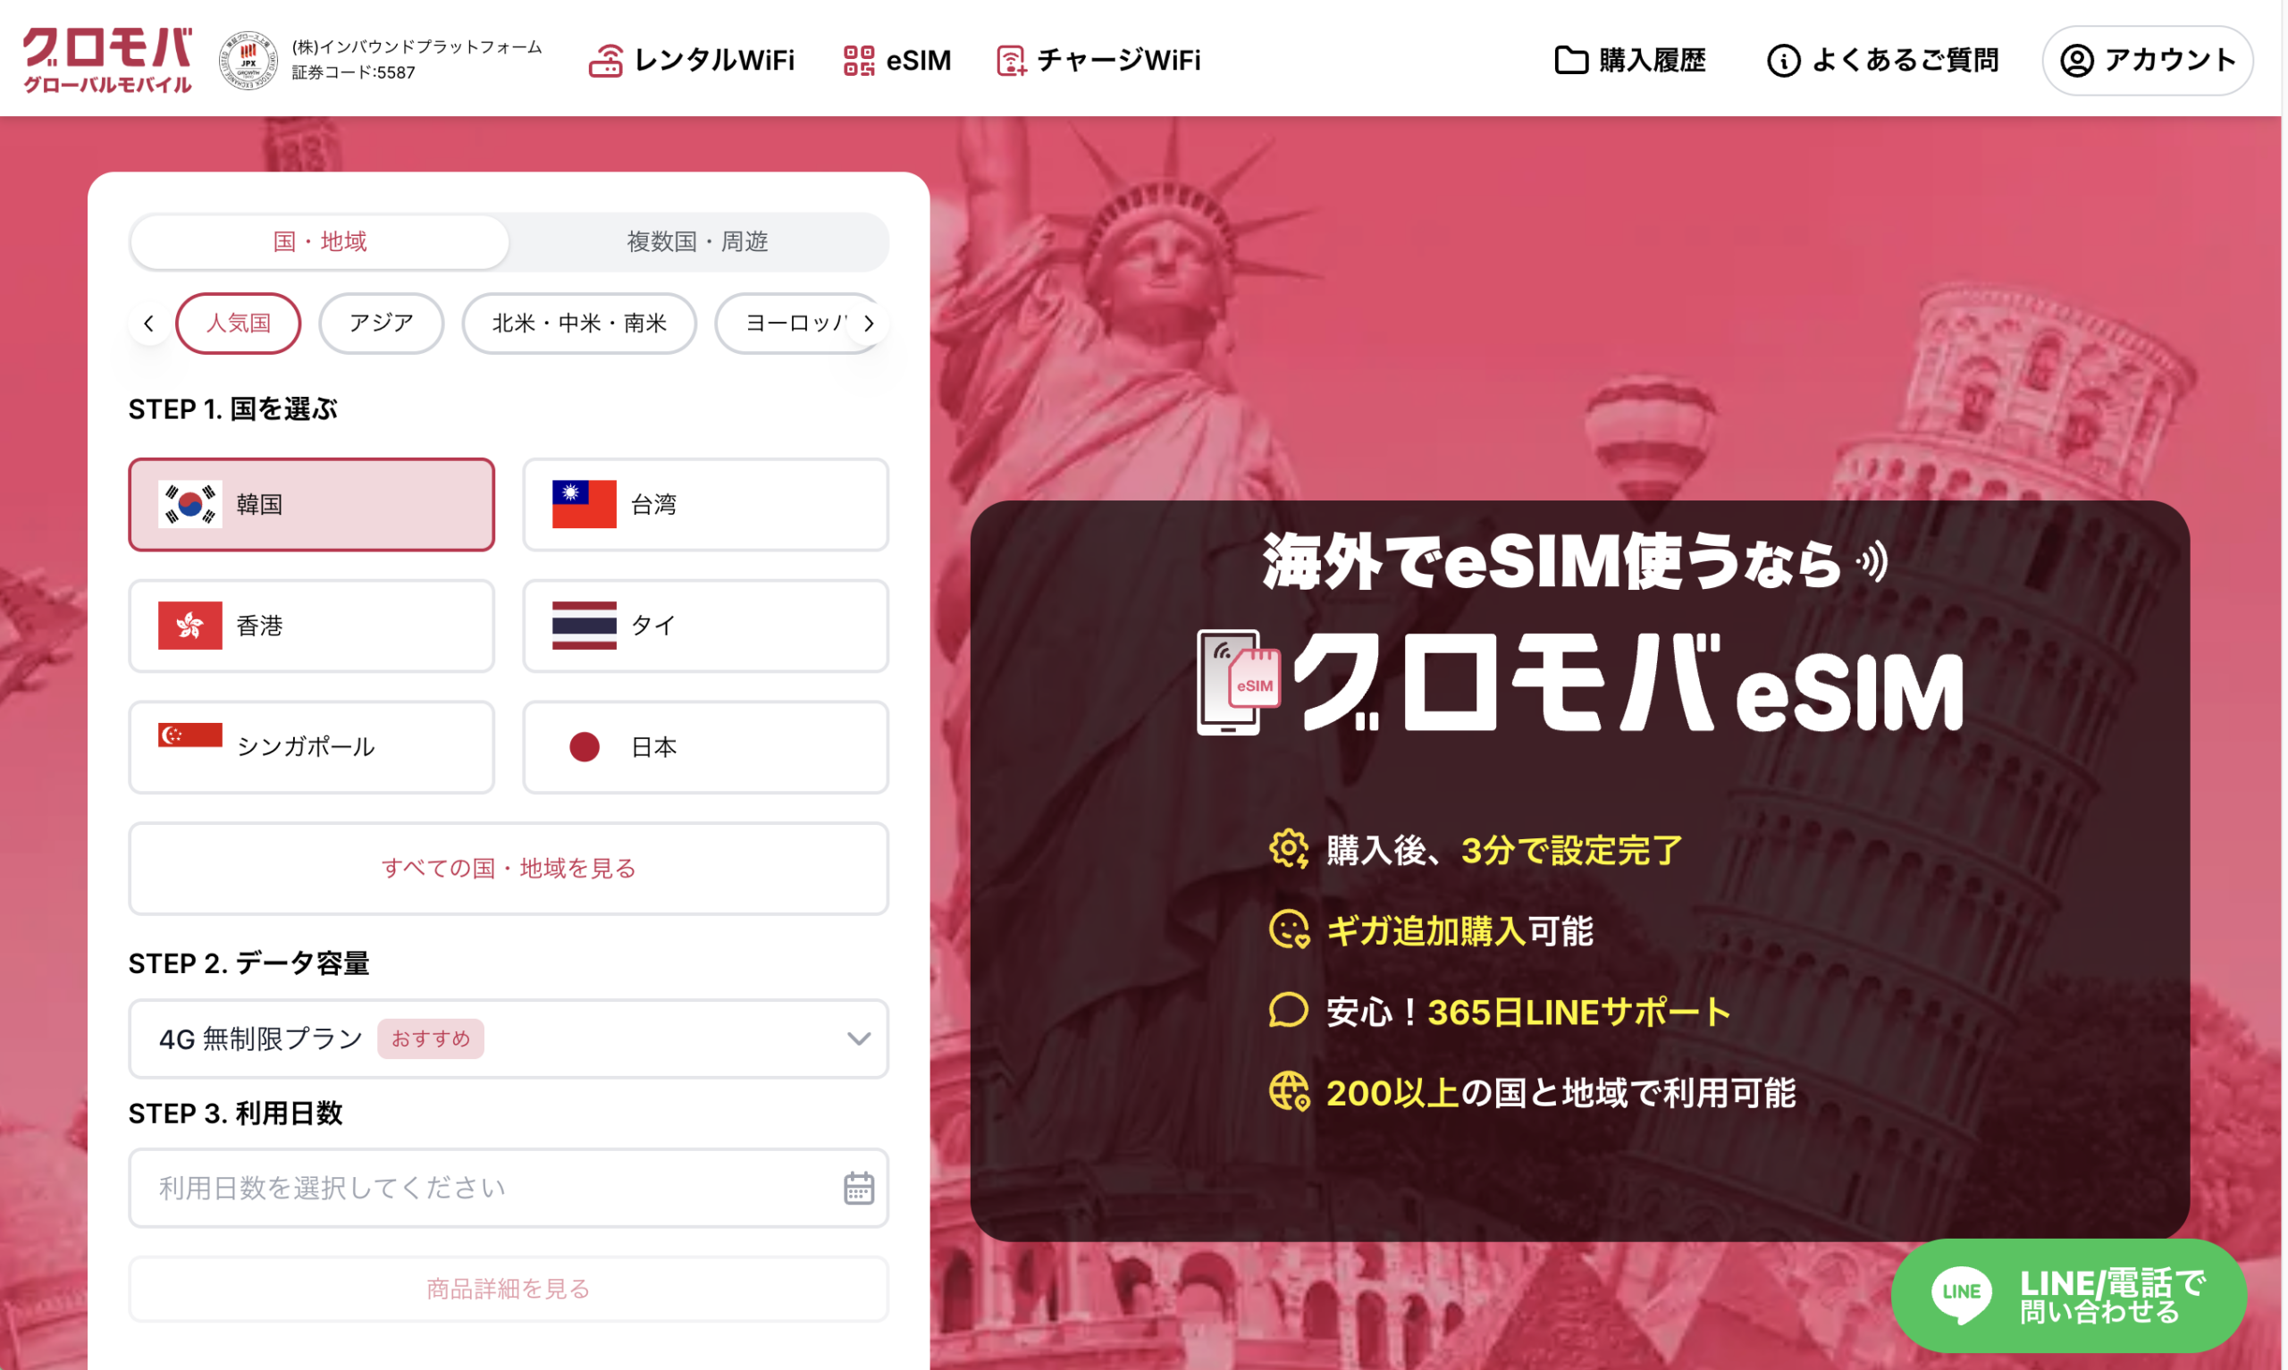Image resolution: width=2288 pixels, height=1370 pixels.
Task: Click the グロモバ logo in the header
Action: click(x=107, y=59)
